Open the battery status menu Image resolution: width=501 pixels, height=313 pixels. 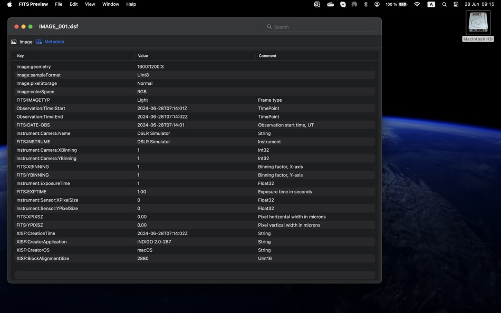tap(396, 4)
